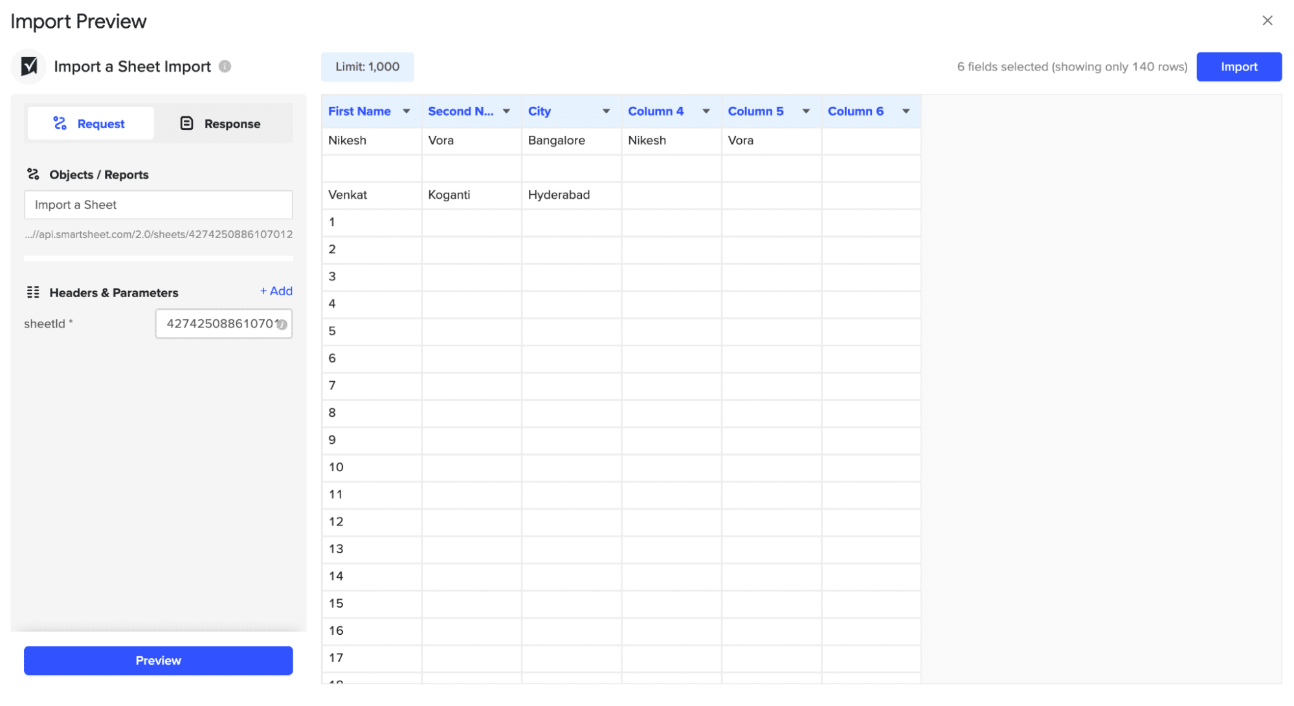Click the Preview button
The height and width of the screenshot is (706, 1294).
point(157,660)
